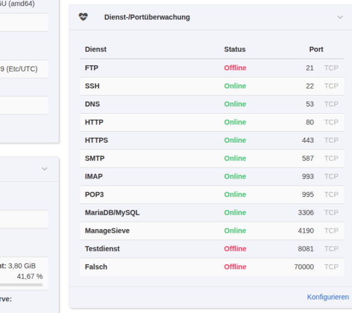This screenshot has height=313, width=352.
Task: Click port number 80
Action: 310,122
